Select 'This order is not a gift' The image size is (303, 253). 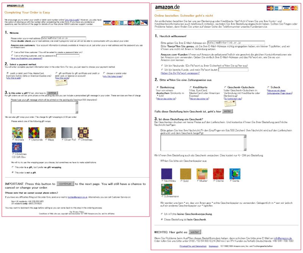tap(13, 172)
